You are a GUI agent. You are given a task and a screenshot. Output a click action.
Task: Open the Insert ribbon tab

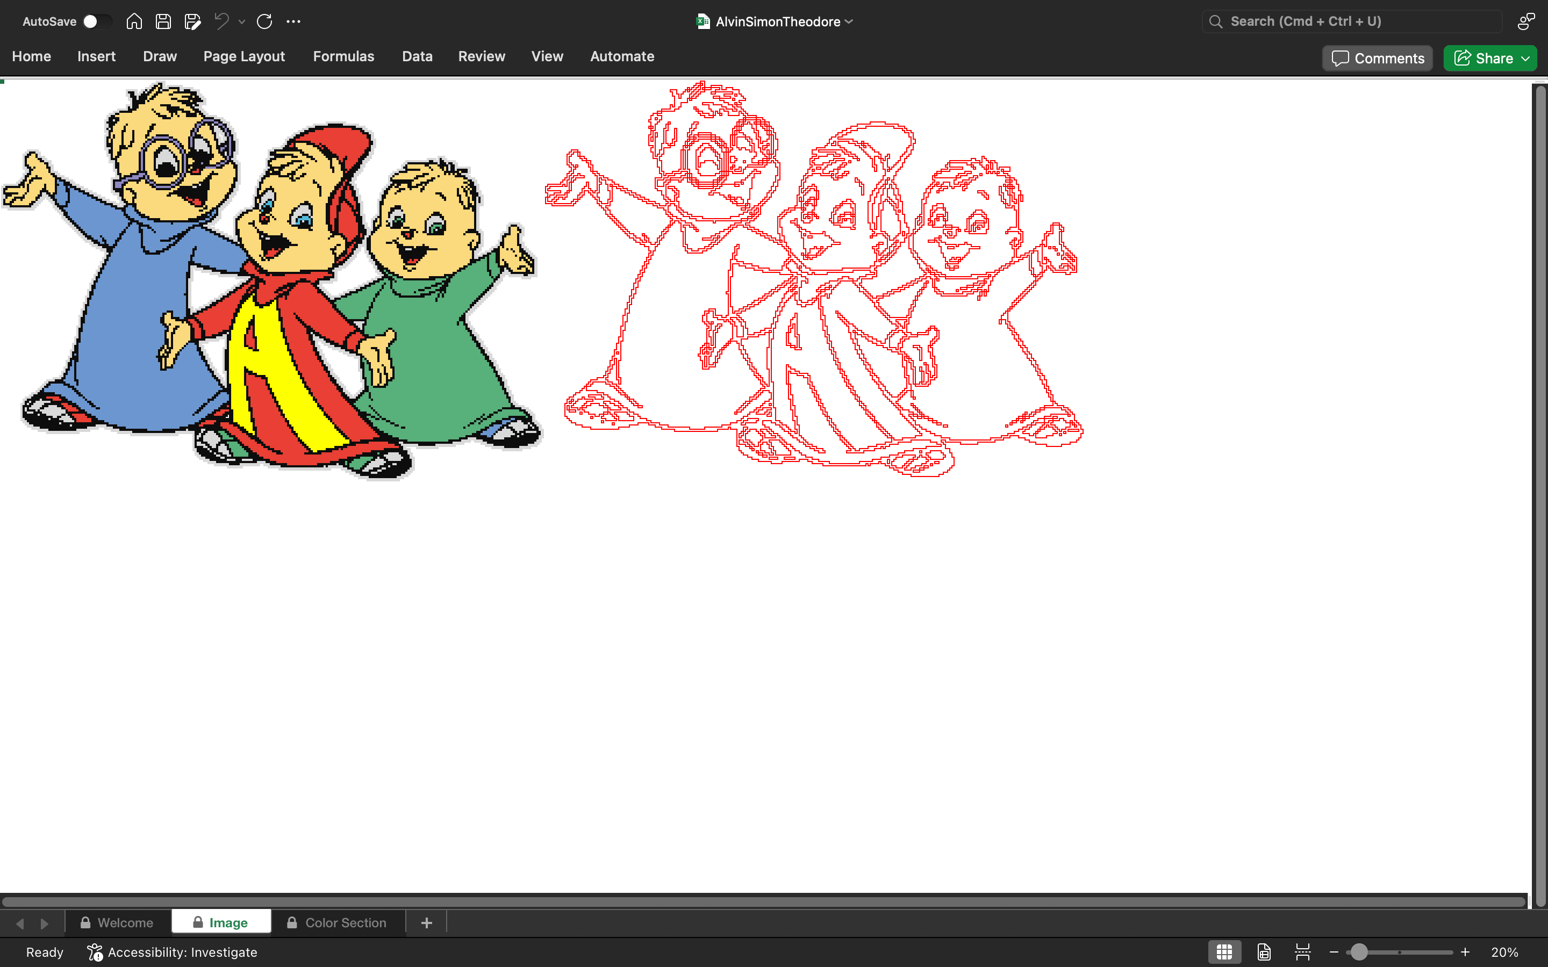coord(97,56)
